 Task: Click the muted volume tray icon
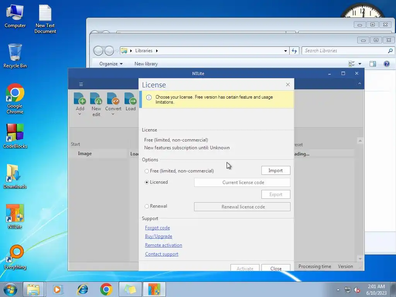357,290
